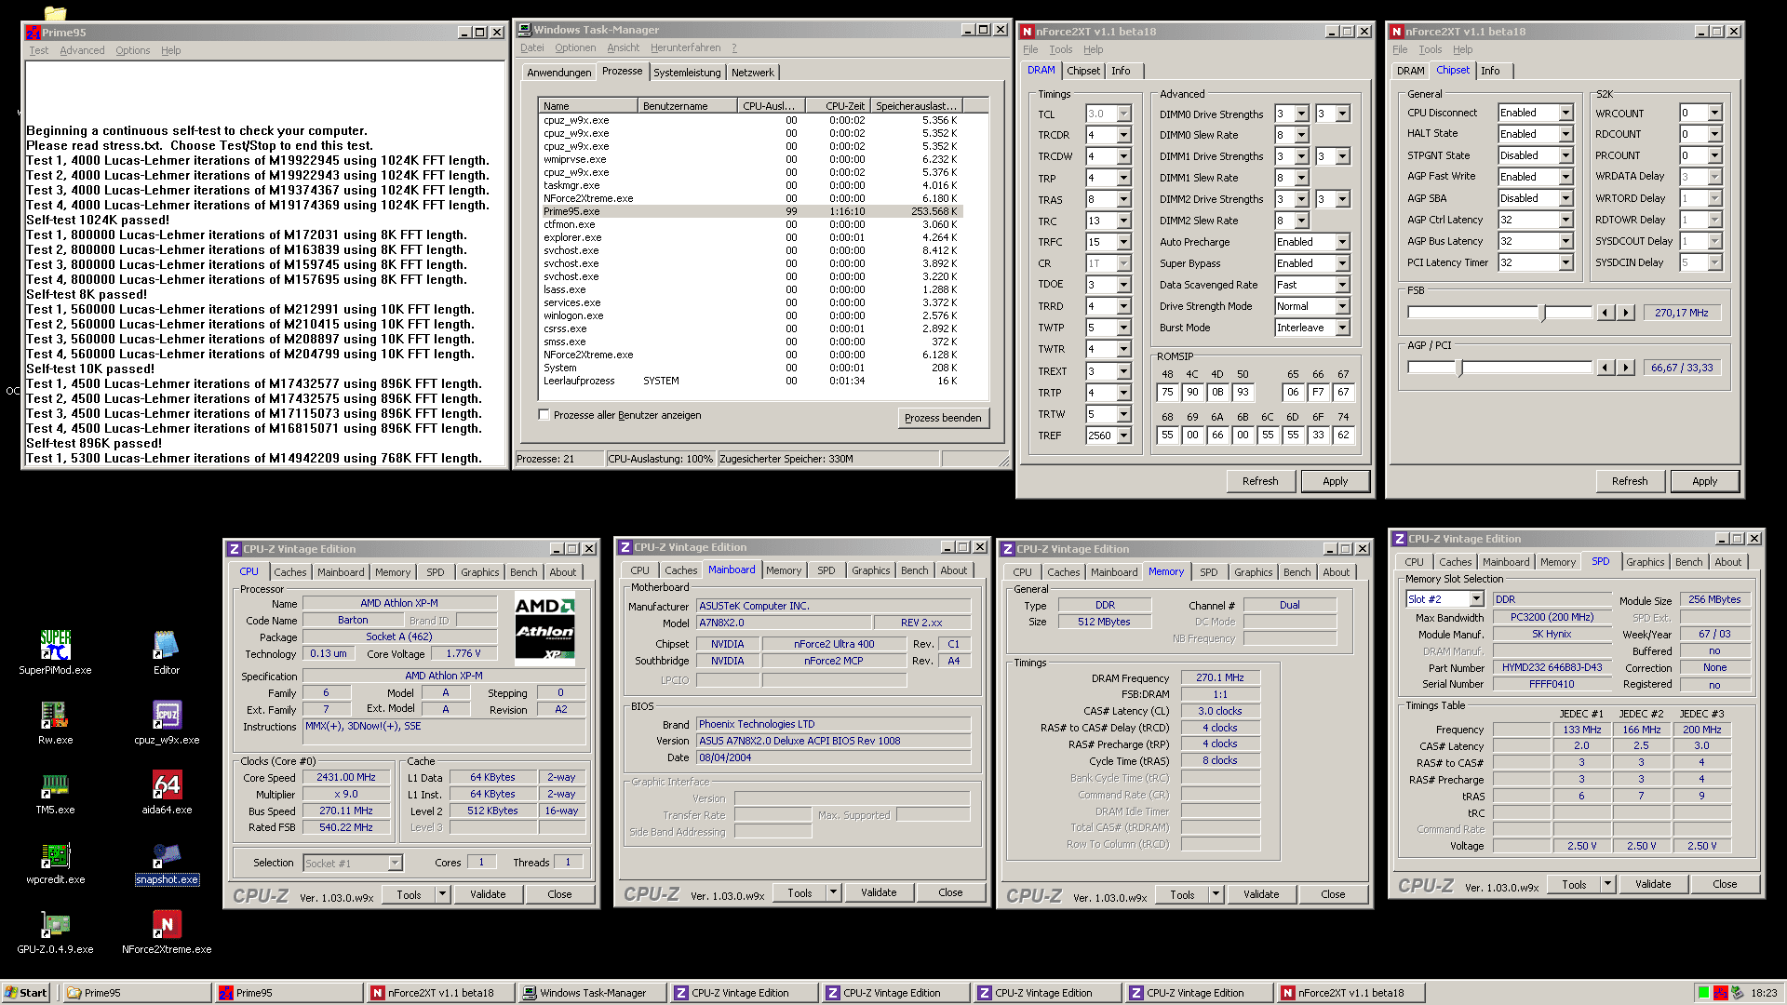Select the taskmgr.exe process row
Viewport: 1787px width, 1005px height.
pos(750,185)
